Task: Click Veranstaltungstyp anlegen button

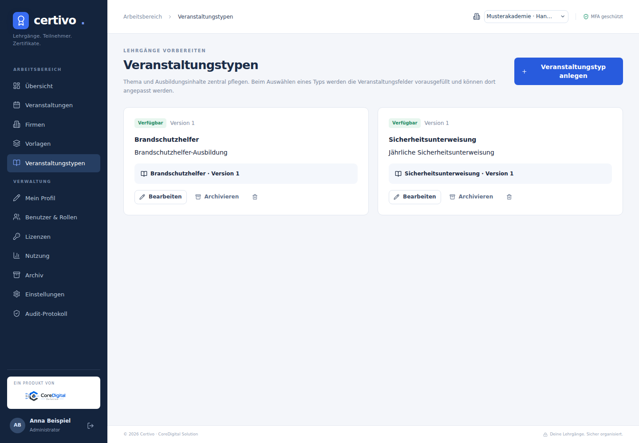Action: click(568, 71)
